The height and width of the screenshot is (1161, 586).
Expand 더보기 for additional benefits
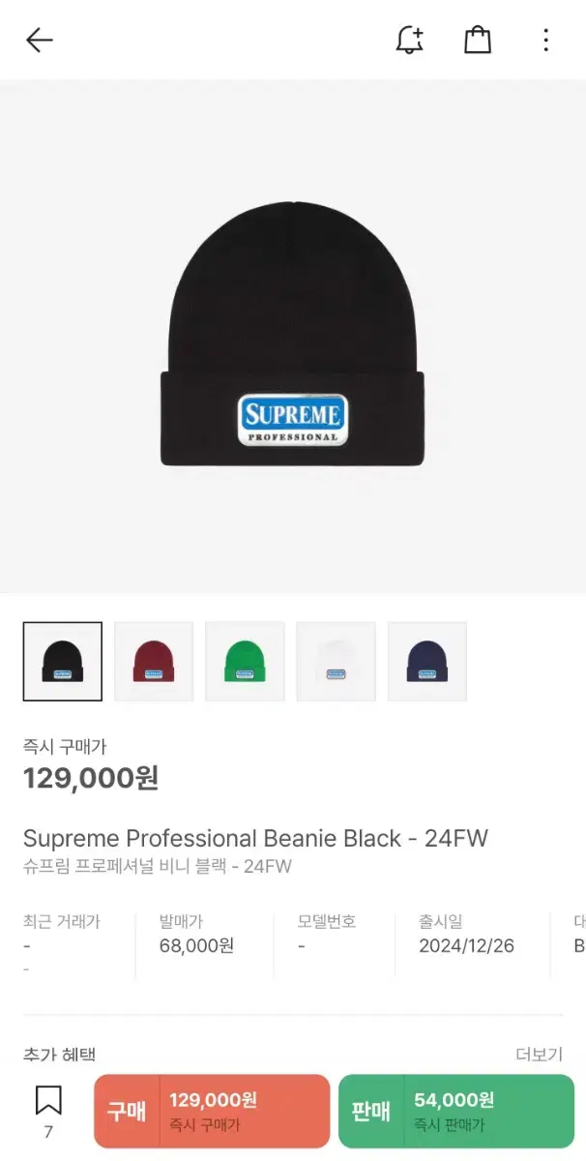coord(539,1055)
